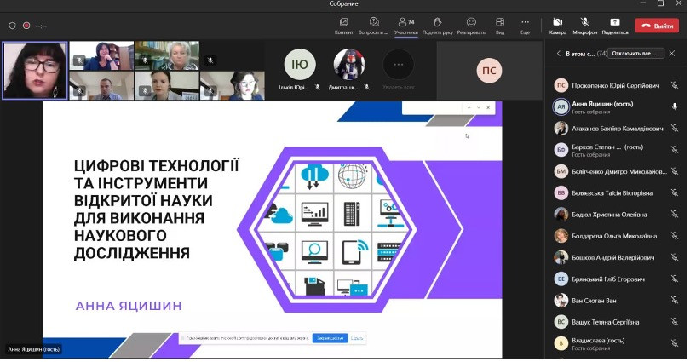Click Отключить все mute everyone button
690x362 pixels.
[635, 53]
